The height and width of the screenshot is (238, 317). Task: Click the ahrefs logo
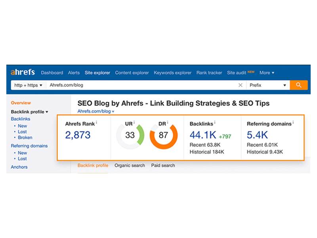(x=23, y=73)
